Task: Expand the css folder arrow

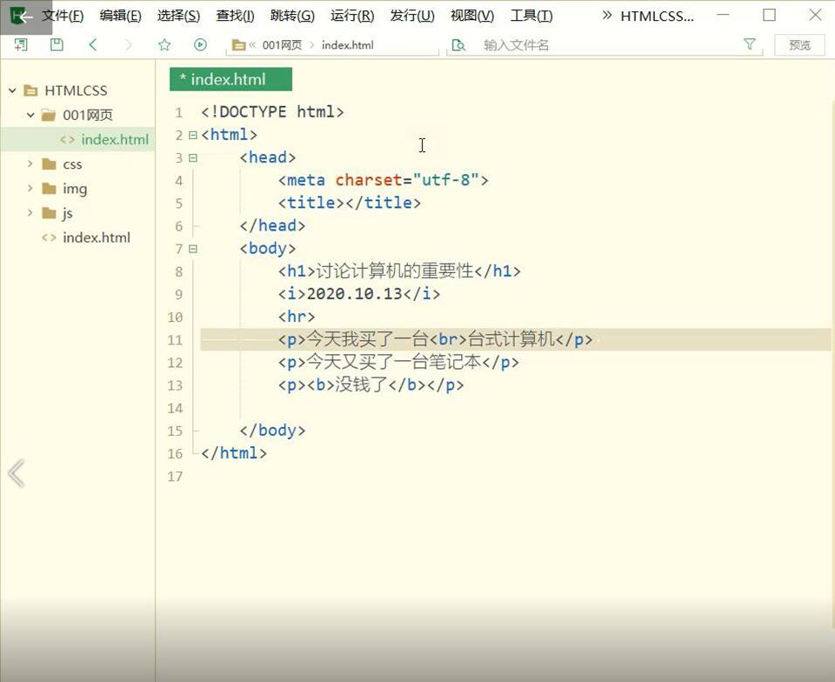Action: point(30,164)
